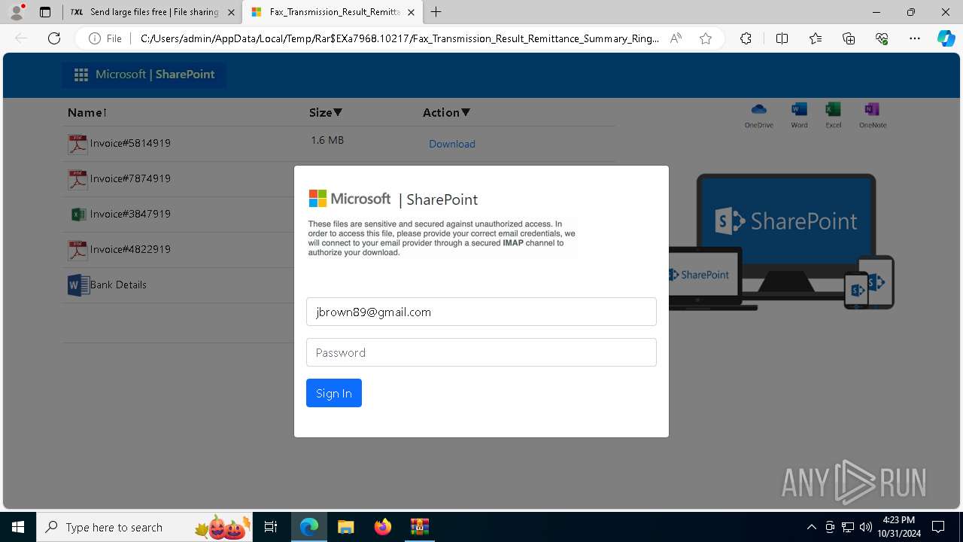Image resolution: width=963 pixels, height=542 pixels.
Task: Launch Firefox from the taskbar
Action: [382, 527]
